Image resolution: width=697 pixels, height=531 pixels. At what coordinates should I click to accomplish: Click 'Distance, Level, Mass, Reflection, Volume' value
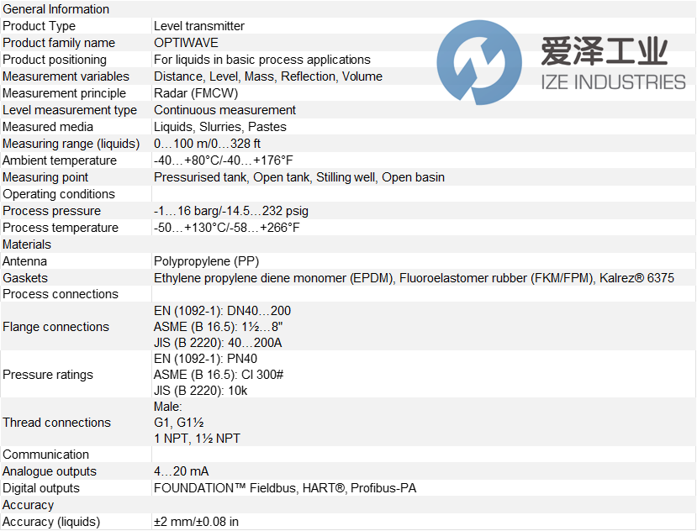tap(267, 76)
